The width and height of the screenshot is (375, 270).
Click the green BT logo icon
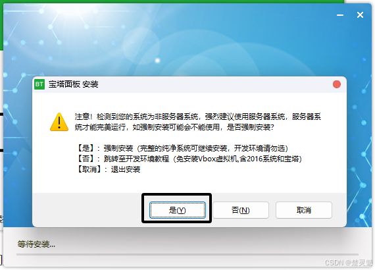[39, 84]
